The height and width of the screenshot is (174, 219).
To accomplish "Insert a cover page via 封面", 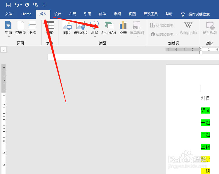I will pyautogui.click(x=8, y=29).
